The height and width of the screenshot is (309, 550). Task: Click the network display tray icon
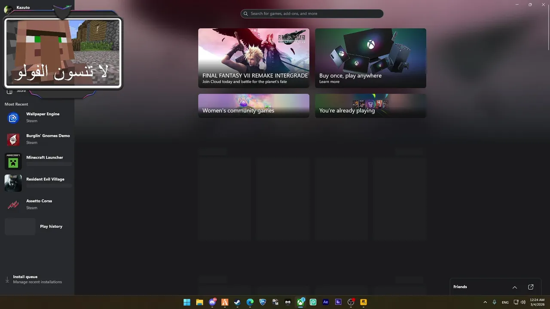click(516, 302)
